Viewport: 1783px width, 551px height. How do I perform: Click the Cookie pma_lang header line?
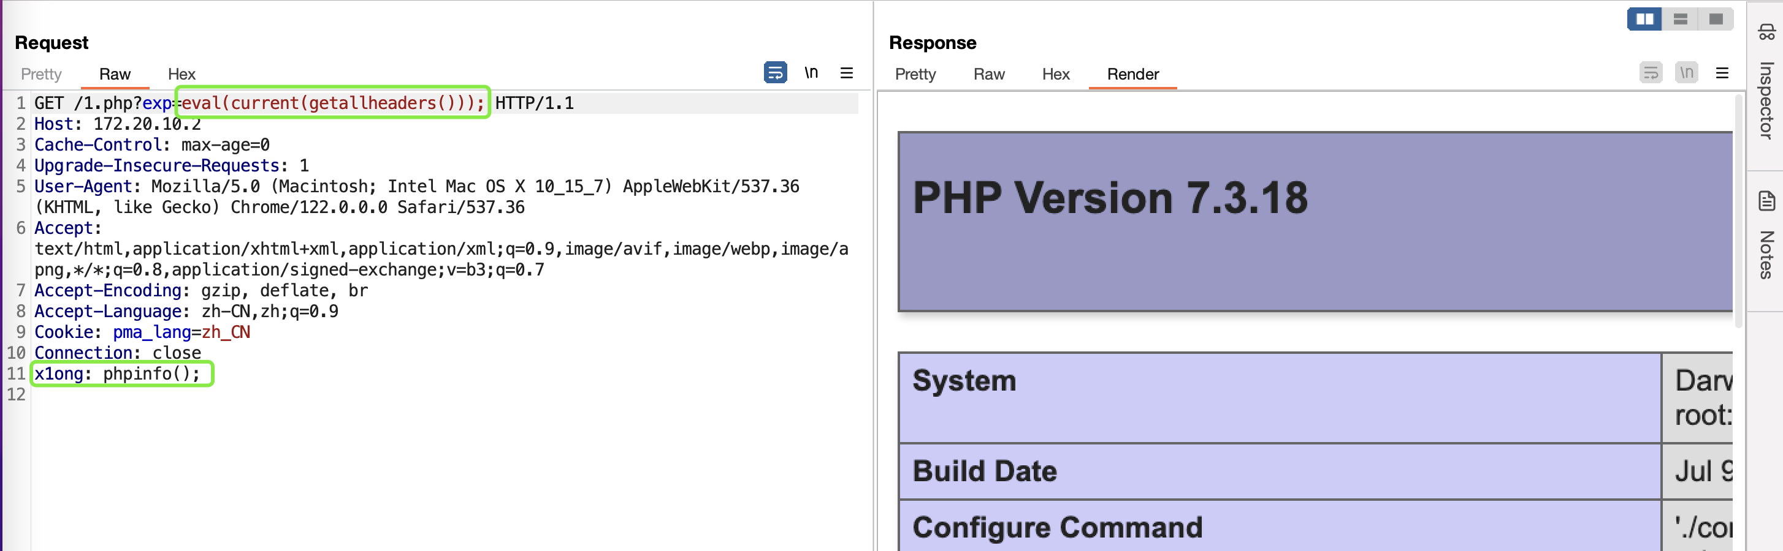coord(143,332)
